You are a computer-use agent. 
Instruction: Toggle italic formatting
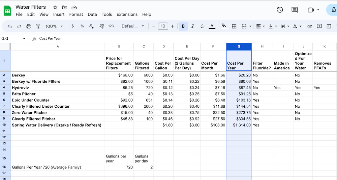193,26
